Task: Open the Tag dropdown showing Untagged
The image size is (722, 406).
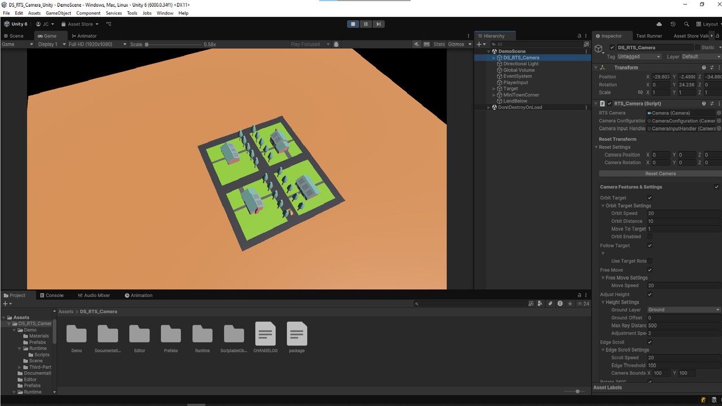Action: tap(639, 56)
